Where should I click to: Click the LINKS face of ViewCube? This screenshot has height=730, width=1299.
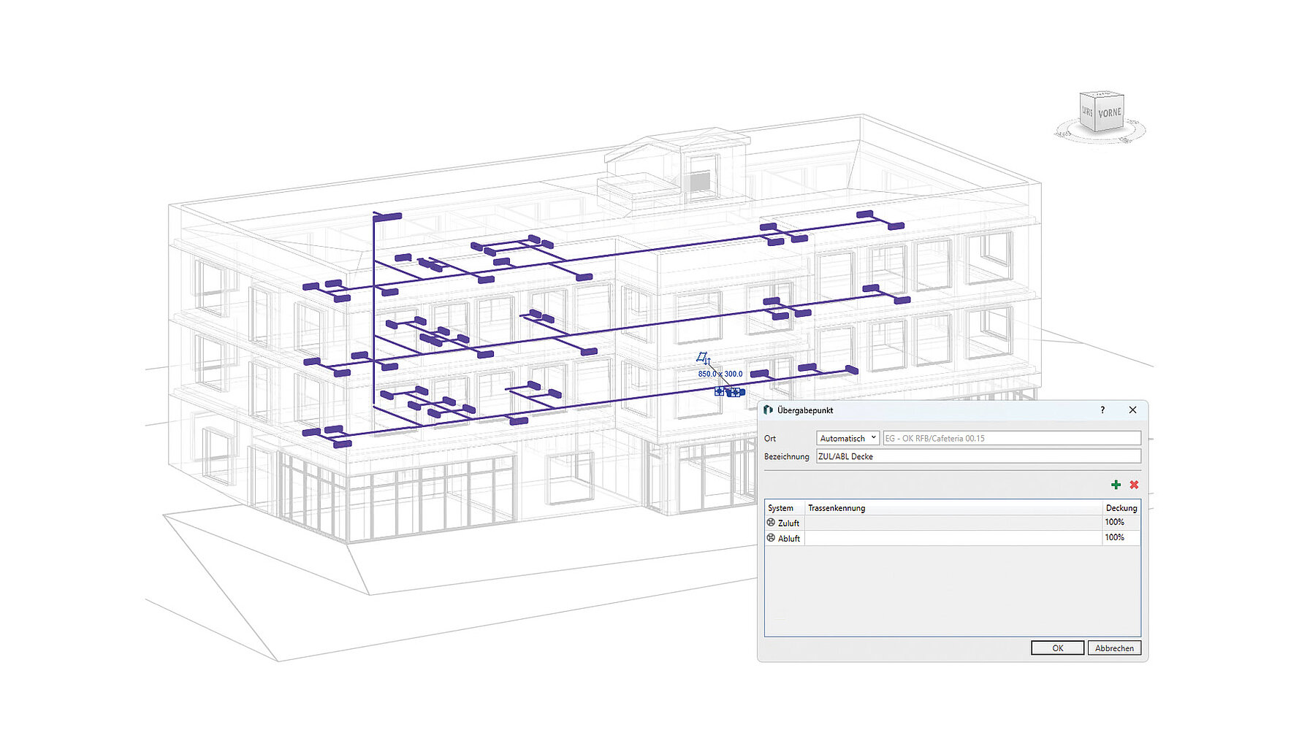coord(1087,112)
